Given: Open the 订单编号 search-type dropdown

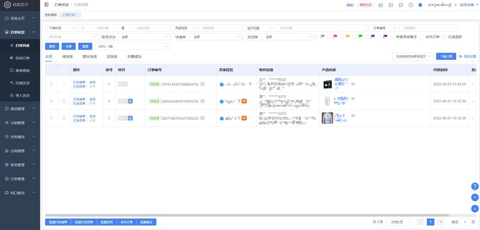Looking at the screenshot, I should click(x=384, y=28).
